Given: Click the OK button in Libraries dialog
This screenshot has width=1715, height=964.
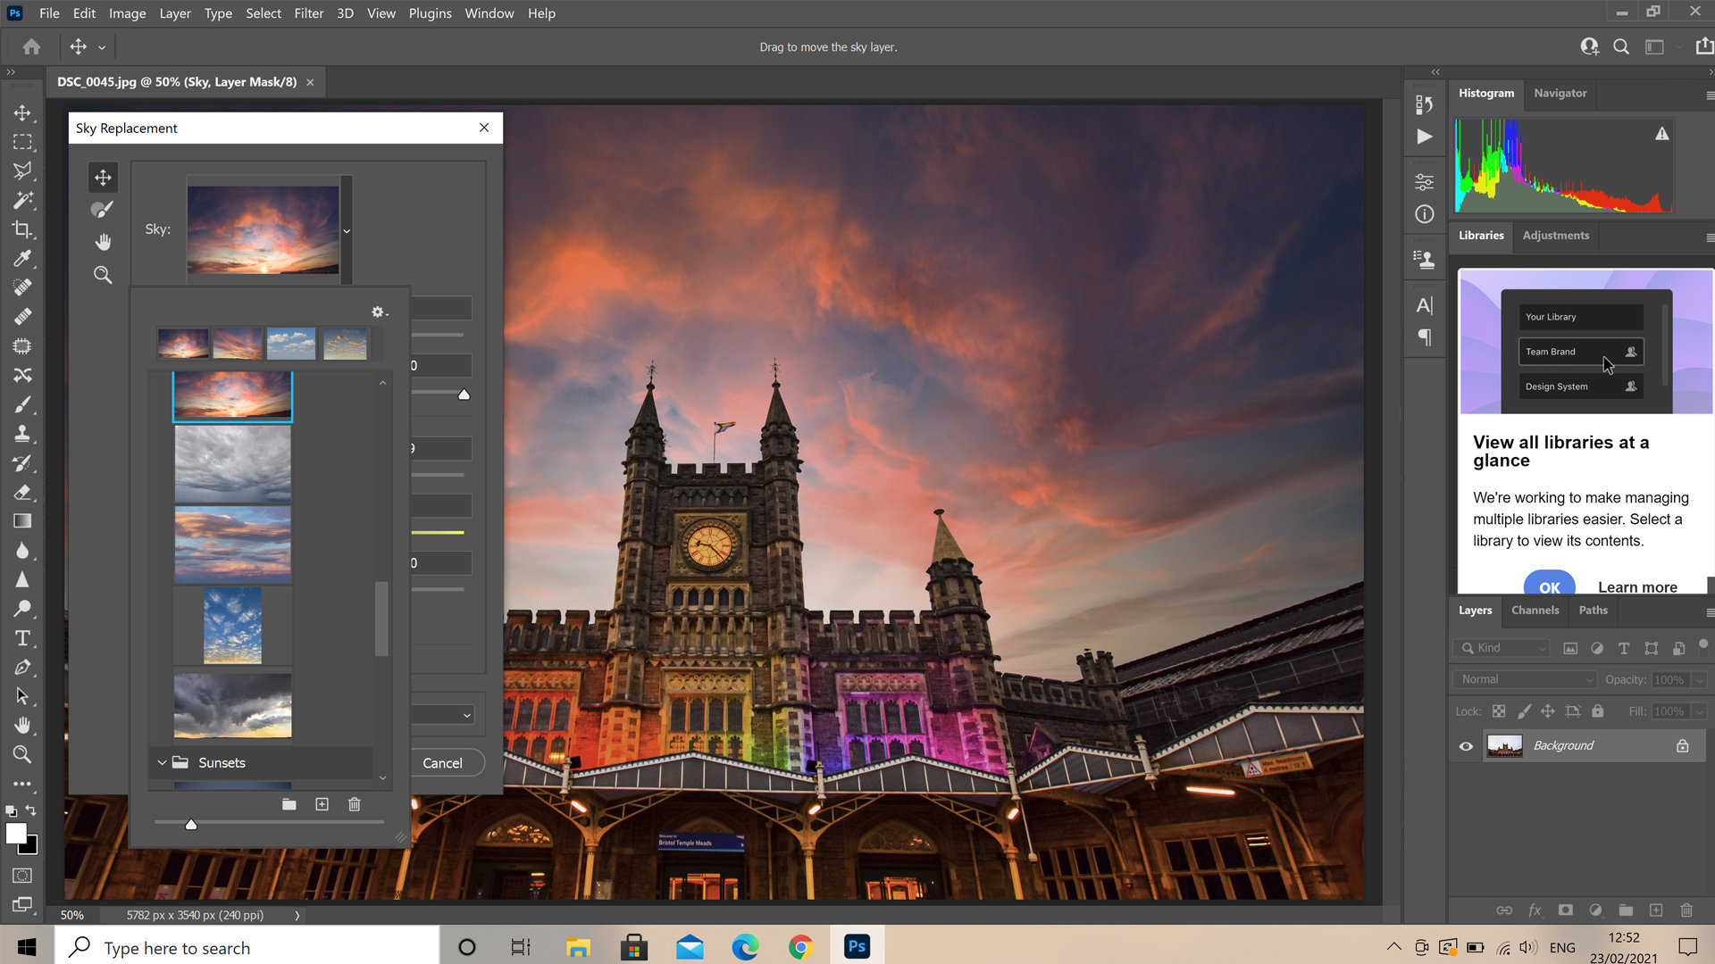Looking at the screenshot, I should coord(1549,586).
